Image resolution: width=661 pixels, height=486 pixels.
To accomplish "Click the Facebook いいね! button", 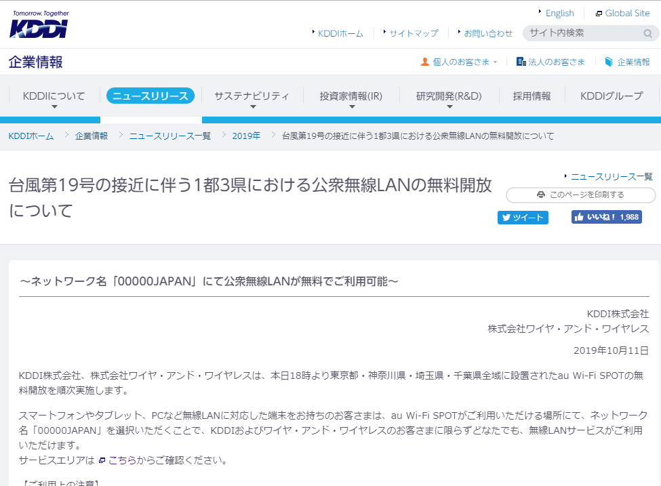I will (606, 217).
